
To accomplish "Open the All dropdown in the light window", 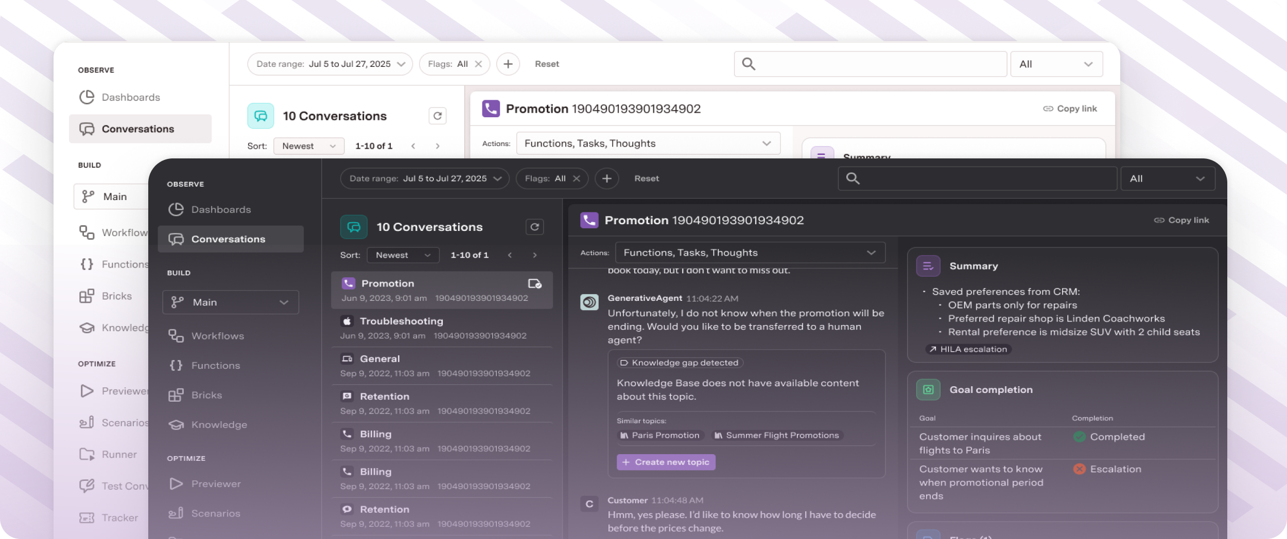I will [x=1056, y=64].
